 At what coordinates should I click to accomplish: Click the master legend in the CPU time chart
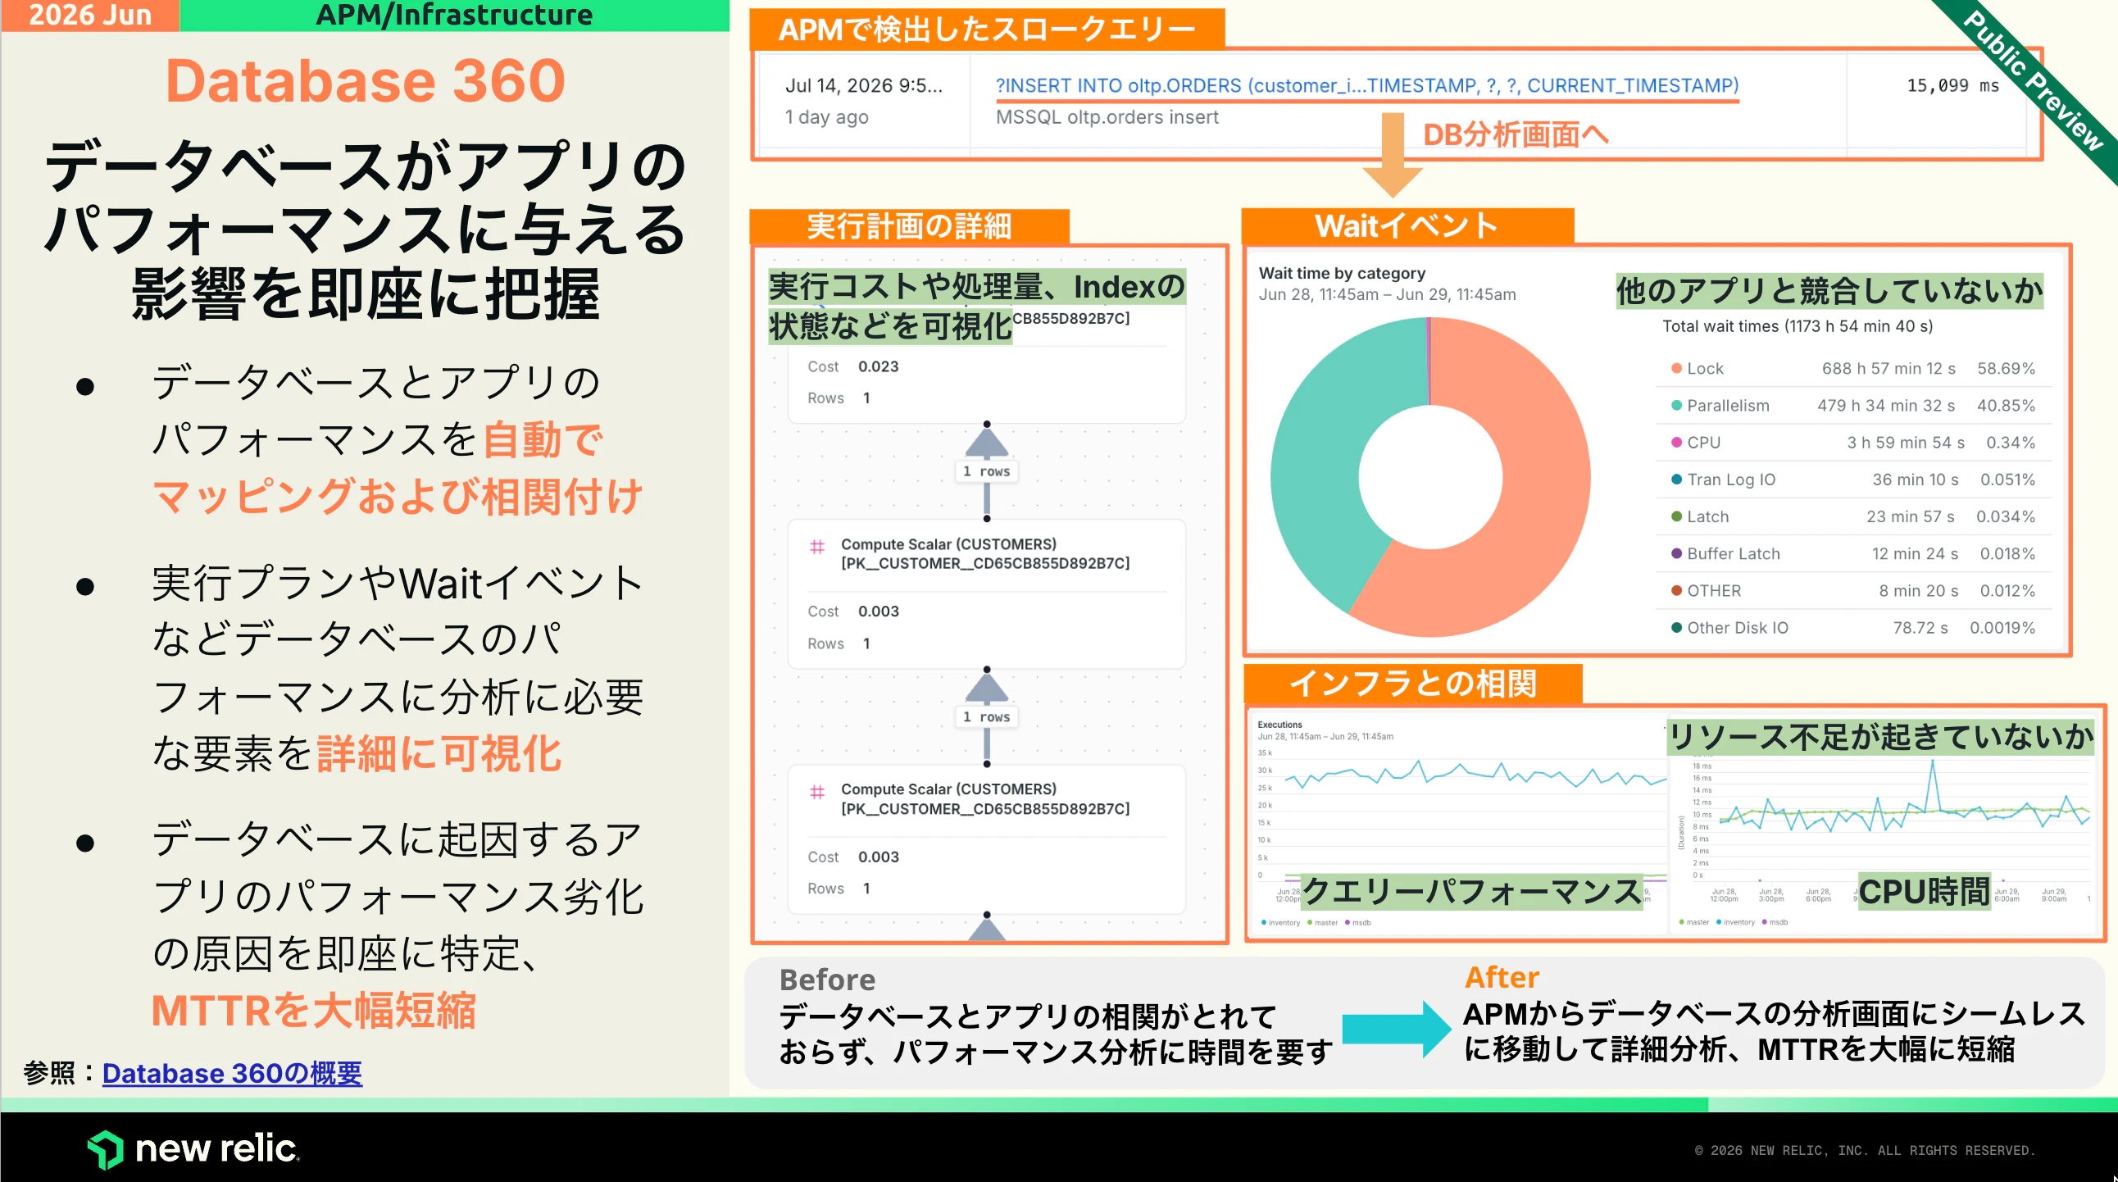1693,922
